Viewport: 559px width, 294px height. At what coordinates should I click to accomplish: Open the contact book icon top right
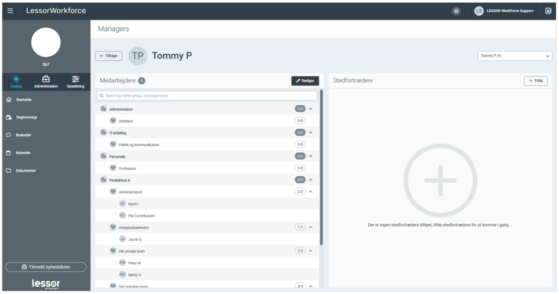coord(548,11)
